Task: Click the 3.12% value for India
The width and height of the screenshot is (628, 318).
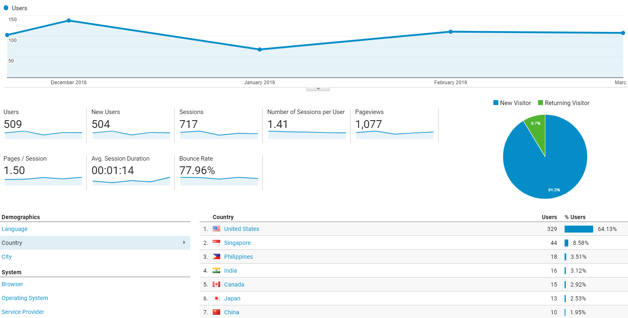Action: coord(578,271)
